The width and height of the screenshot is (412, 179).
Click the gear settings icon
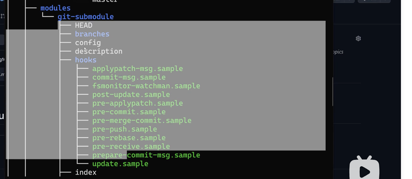click(x=358, y=39)
